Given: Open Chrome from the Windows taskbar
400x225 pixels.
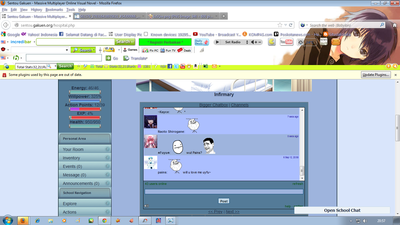Looking at the screenshot, I should tap(105, 221).
